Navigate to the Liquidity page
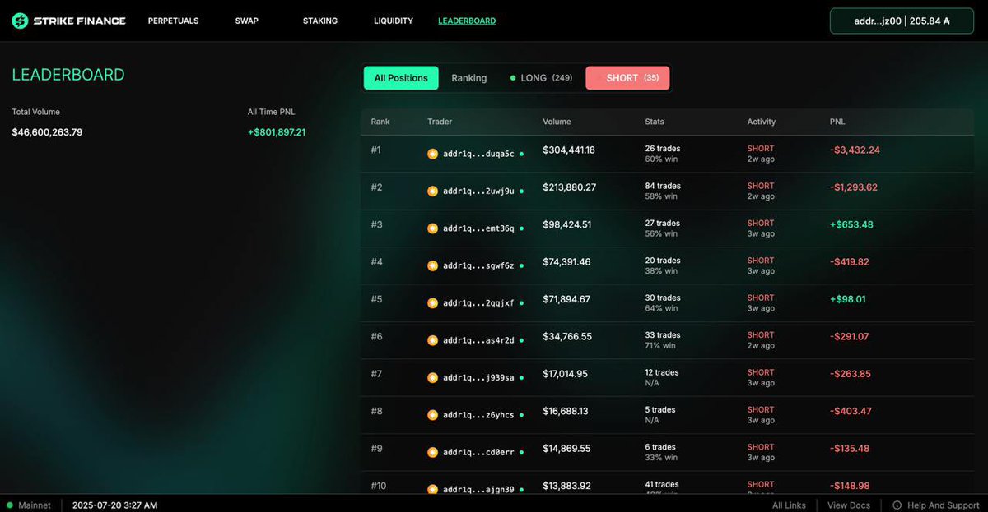 (x=394, y=21)
